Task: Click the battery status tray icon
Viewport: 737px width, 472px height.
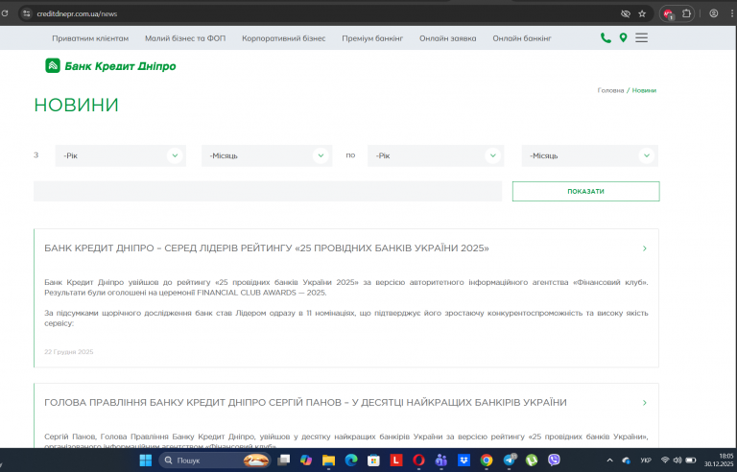Action: [691, 460]
